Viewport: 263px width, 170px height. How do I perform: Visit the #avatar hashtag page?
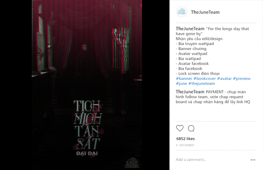click(x=224, y=78)
